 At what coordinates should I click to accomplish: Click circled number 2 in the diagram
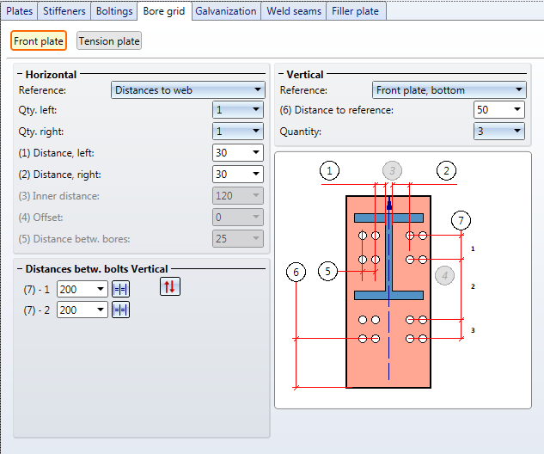[x=445, y=170]
